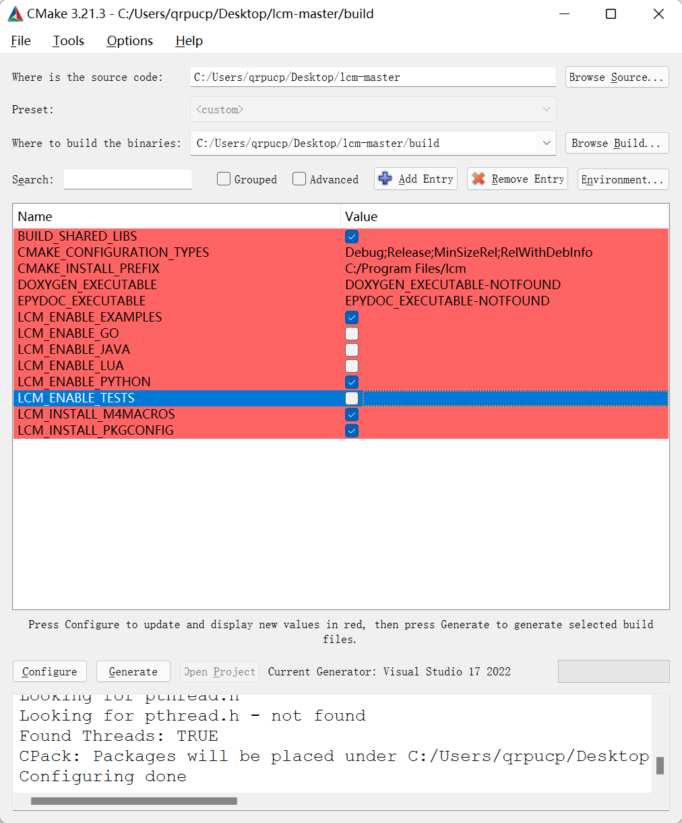The width and height of the screenshot is (682, 823).
Task: Click value C:/Program Files/lcm
Action: pos(406,268)
